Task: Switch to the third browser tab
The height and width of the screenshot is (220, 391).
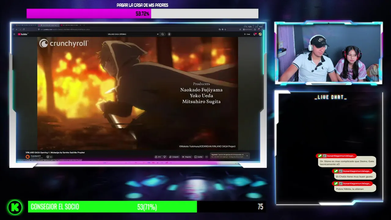Action: pyautogui.click(x=70, y=25)
